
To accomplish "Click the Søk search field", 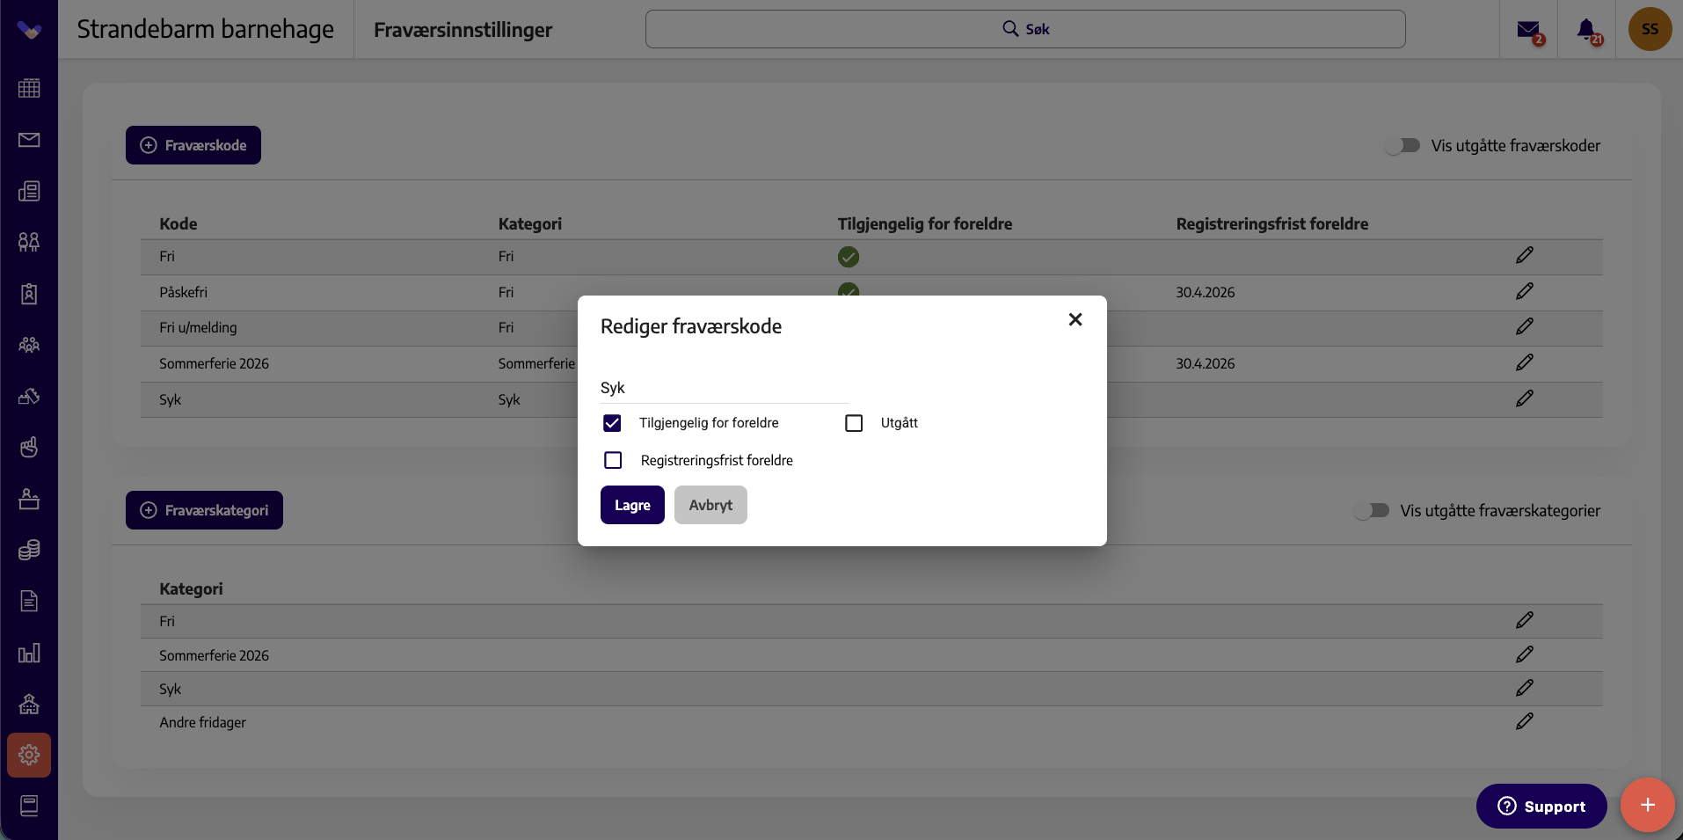I will pyautogui.click(x=1025, y=29).
